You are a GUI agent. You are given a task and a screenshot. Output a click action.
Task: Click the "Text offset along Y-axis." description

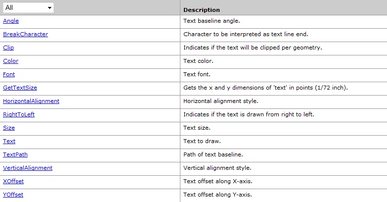tap(217, 195)
